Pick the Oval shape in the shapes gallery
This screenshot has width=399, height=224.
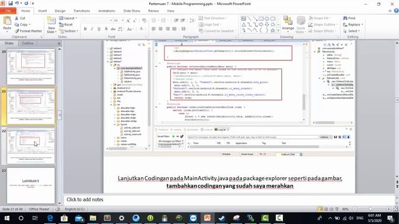click(267, 19)
